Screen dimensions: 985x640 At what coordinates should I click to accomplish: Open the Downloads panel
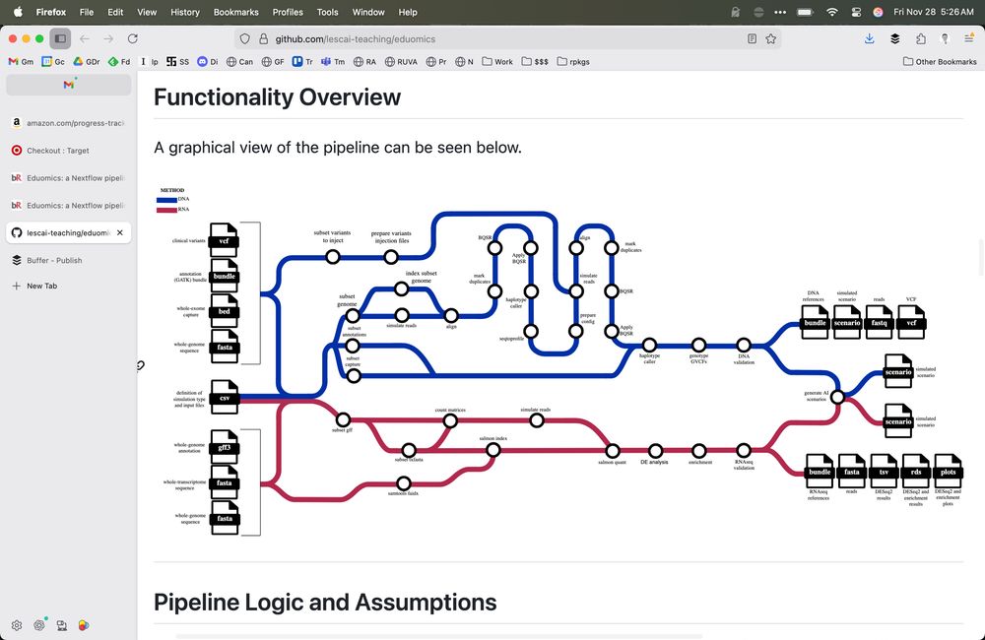870,39
